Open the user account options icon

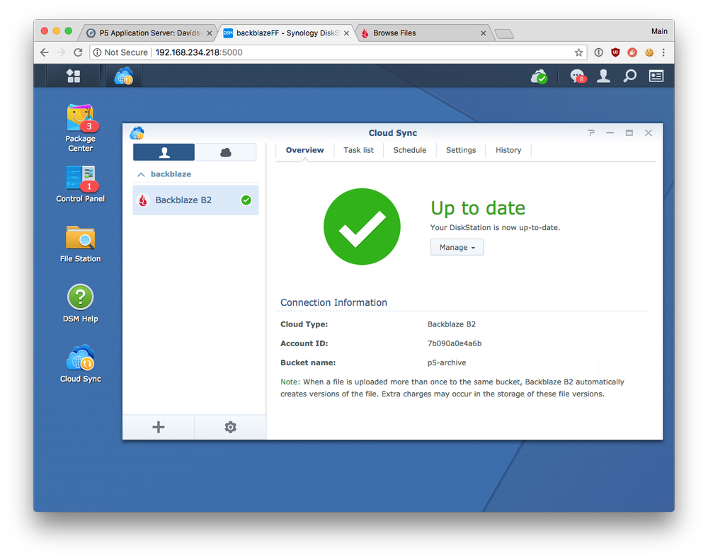(603, 76)
